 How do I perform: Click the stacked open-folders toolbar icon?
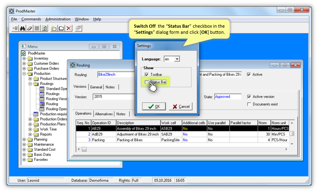[61, 28]
